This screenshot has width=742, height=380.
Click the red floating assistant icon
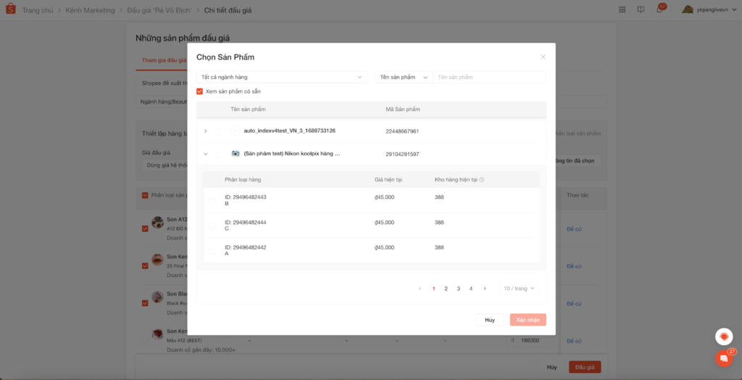pyautogui.click(x=723, y=336)
